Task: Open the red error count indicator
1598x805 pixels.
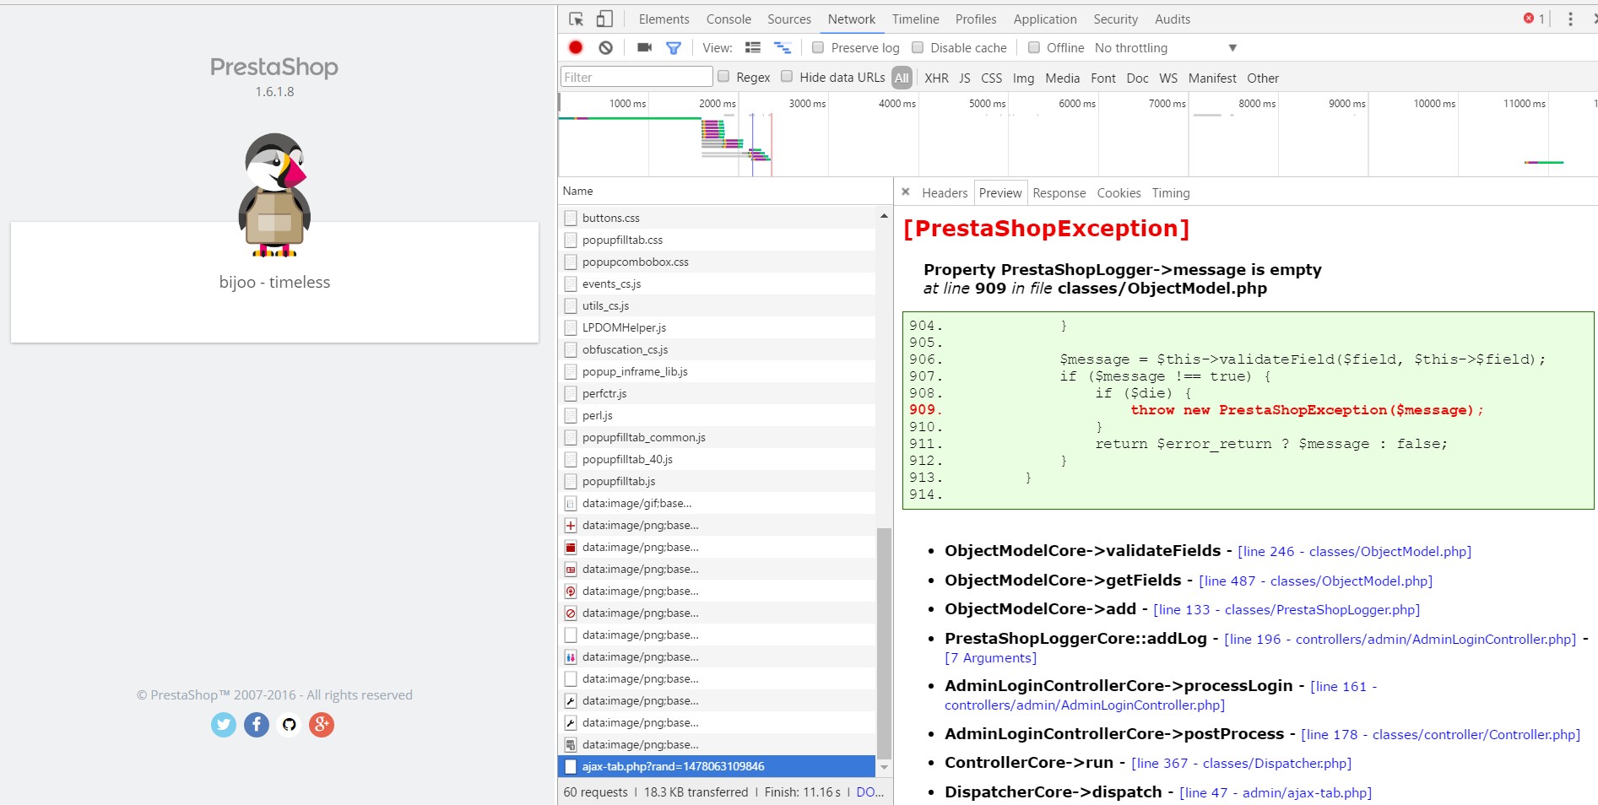Action: [x=1534, y=19]
